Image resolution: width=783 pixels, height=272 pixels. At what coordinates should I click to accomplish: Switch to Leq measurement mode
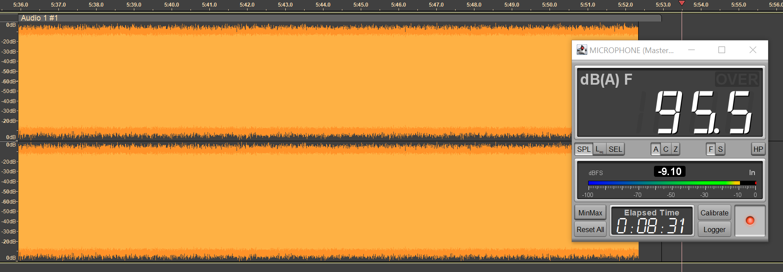(x=600, y=149)
